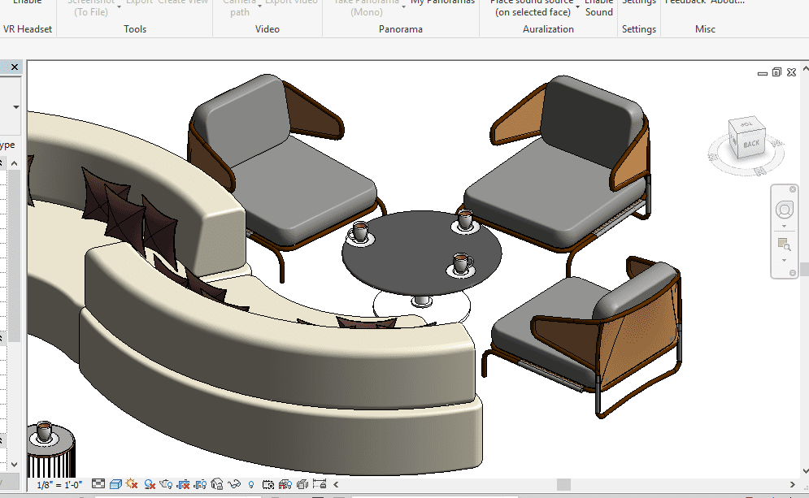Click the Enable Sound button
This screenshot has height=498, width=809.
click(599, 8)
